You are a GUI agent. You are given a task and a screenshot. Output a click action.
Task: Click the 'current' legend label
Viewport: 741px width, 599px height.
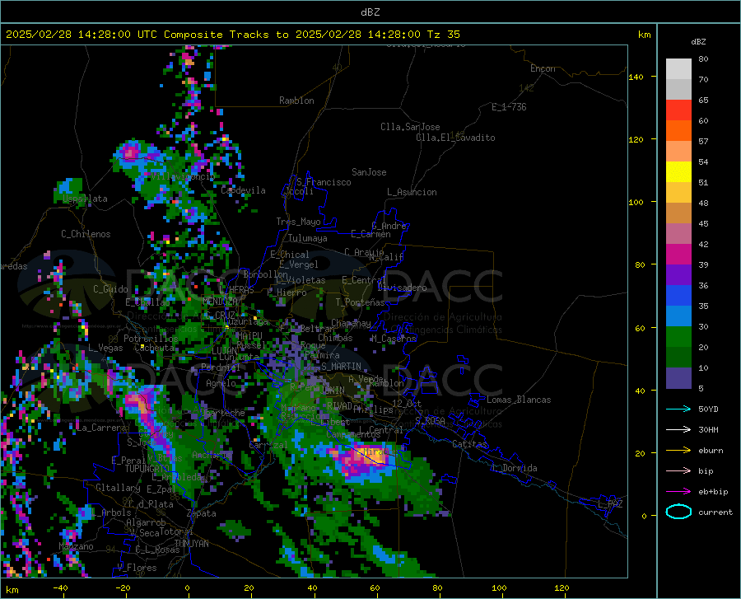(x=715, y=512)
